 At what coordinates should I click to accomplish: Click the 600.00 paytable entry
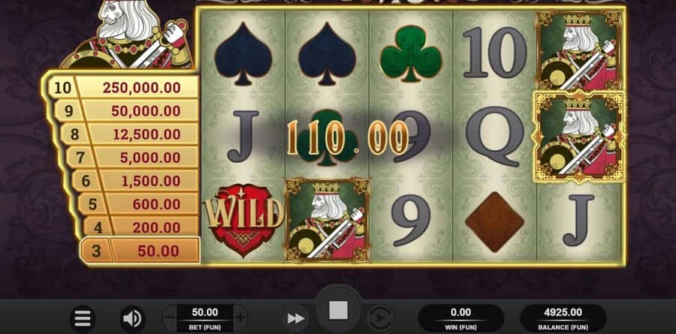point(156,204)
